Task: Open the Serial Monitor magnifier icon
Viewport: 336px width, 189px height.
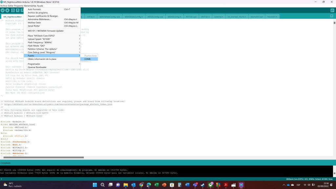Action: click(x=332, y=10)
